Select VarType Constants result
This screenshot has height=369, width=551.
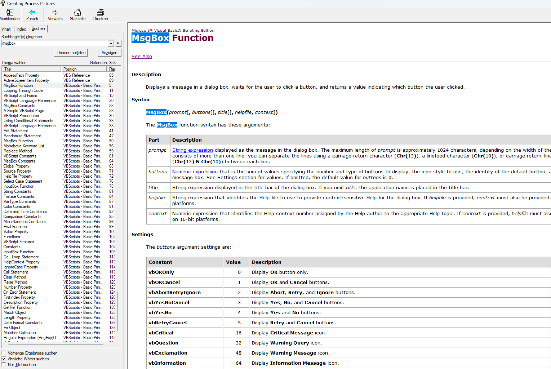click(x=20, y=201)
